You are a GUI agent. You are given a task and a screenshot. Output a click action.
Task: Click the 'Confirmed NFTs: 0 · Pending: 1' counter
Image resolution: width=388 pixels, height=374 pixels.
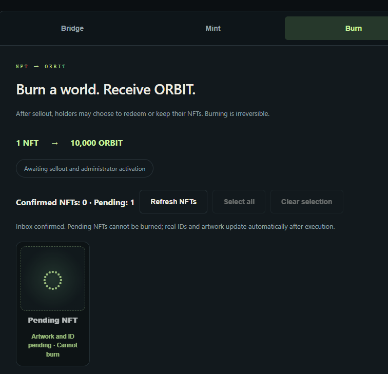[75, 202]
